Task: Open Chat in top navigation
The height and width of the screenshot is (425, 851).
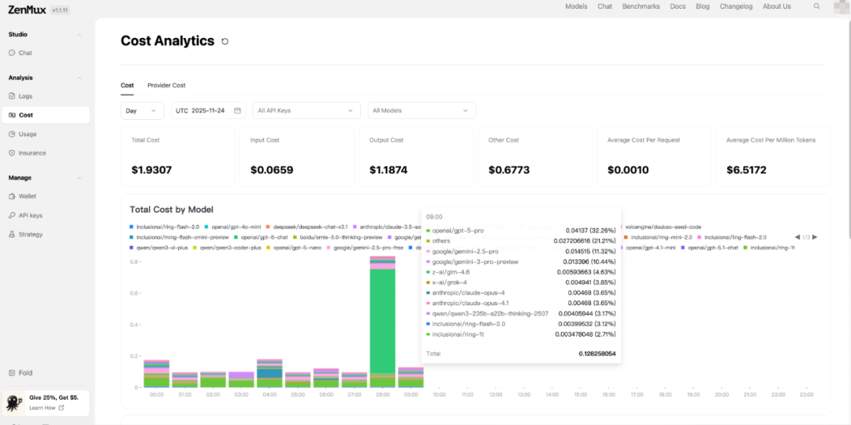Action: click(604, 6)
